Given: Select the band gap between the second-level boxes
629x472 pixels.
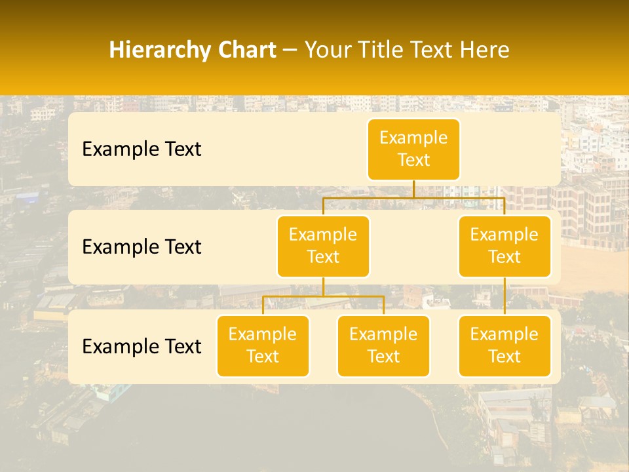Looking at the screenshot, I should (x=413, y=247).
